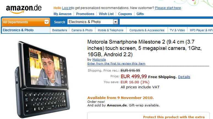Select Camera & Photo category
This screenshot has width=213, height=119.
[82, 30]
